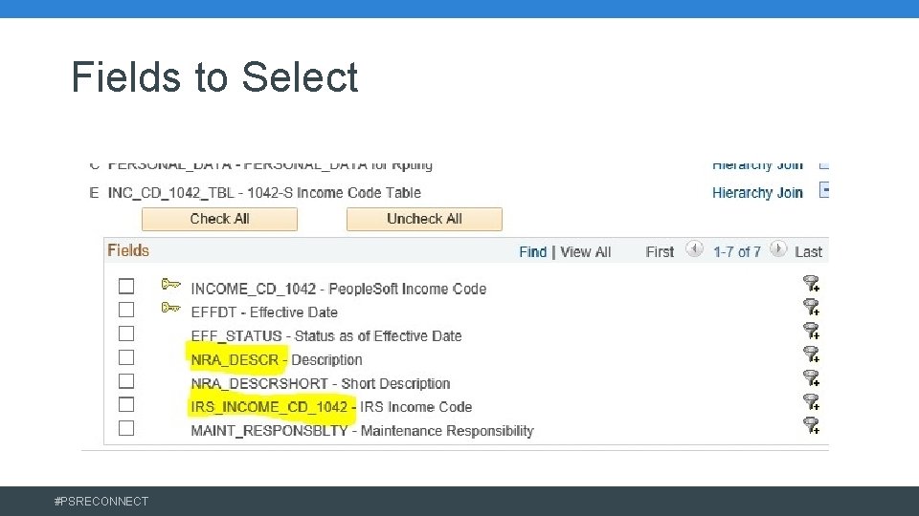Enable the EFFDT Effective Date checkbox
This screenshot has width=919, height=516.
tap(126, 310)
